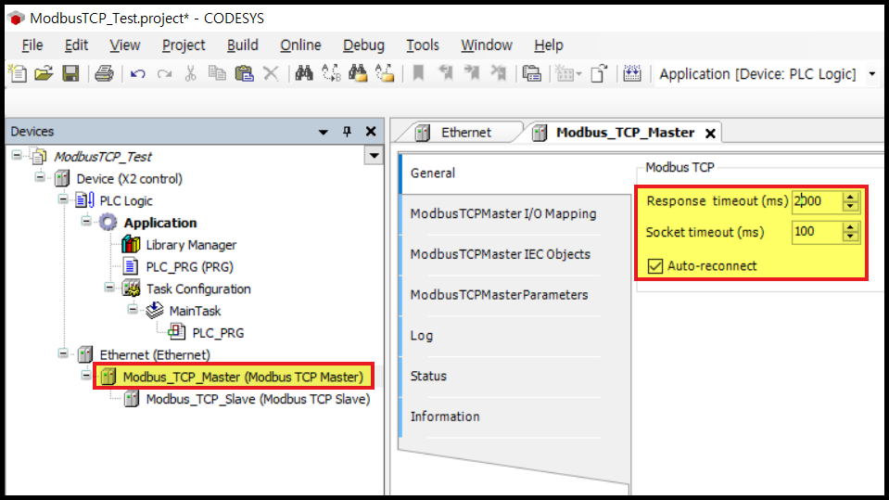Select Modbus_TCP_Slave (Modbus TCP Slave) row
Viewport: 889px width, 500px height.
258,399
